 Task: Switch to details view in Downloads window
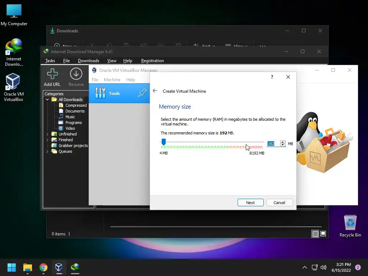315,234
